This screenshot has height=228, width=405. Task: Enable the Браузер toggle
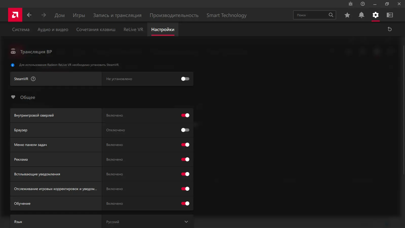[x=185, y=130]
